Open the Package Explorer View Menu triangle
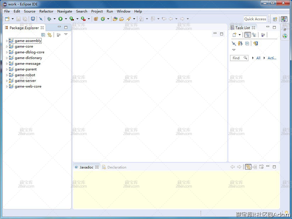 (66, 34)
